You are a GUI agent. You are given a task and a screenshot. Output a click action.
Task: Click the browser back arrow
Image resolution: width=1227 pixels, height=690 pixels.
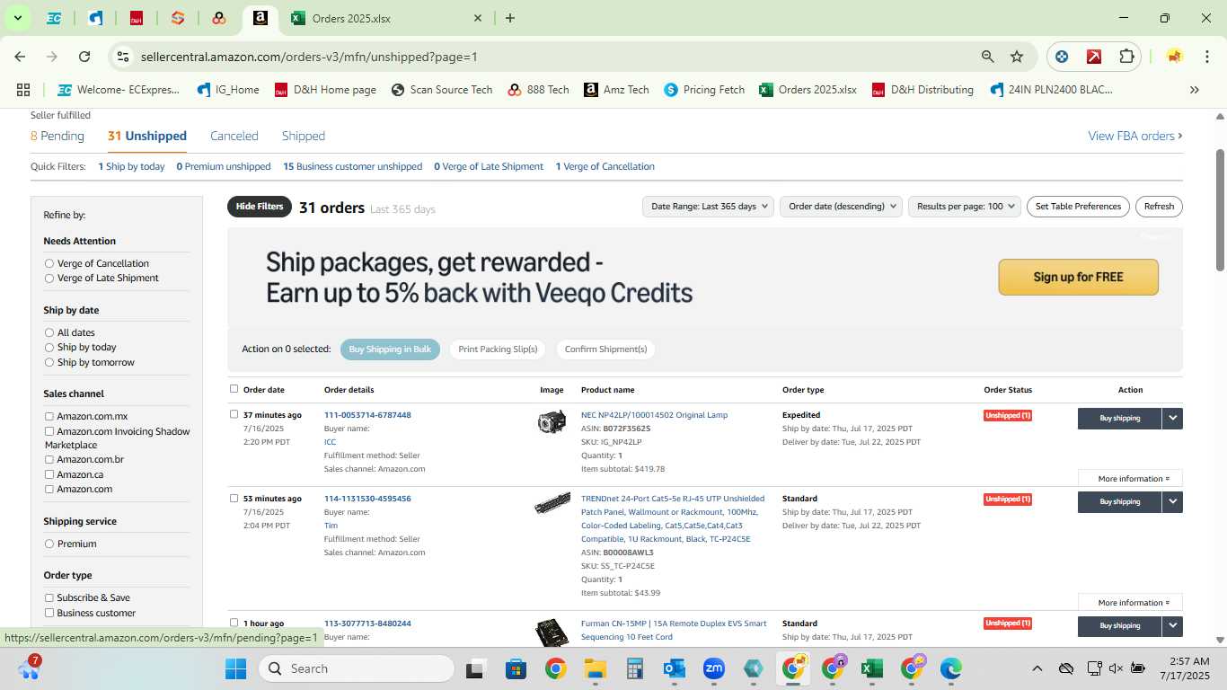[x=20, y=57]
